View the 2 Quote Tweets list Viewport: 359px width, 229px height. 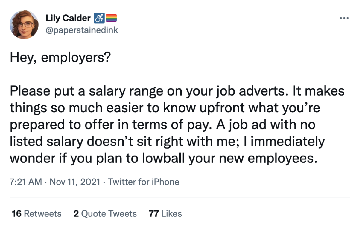105,214
